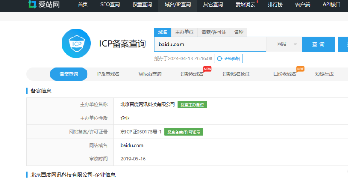The image size is (348, 189).
Task: Click the audit date 2019-05-16
Action: tap(133, 159)
